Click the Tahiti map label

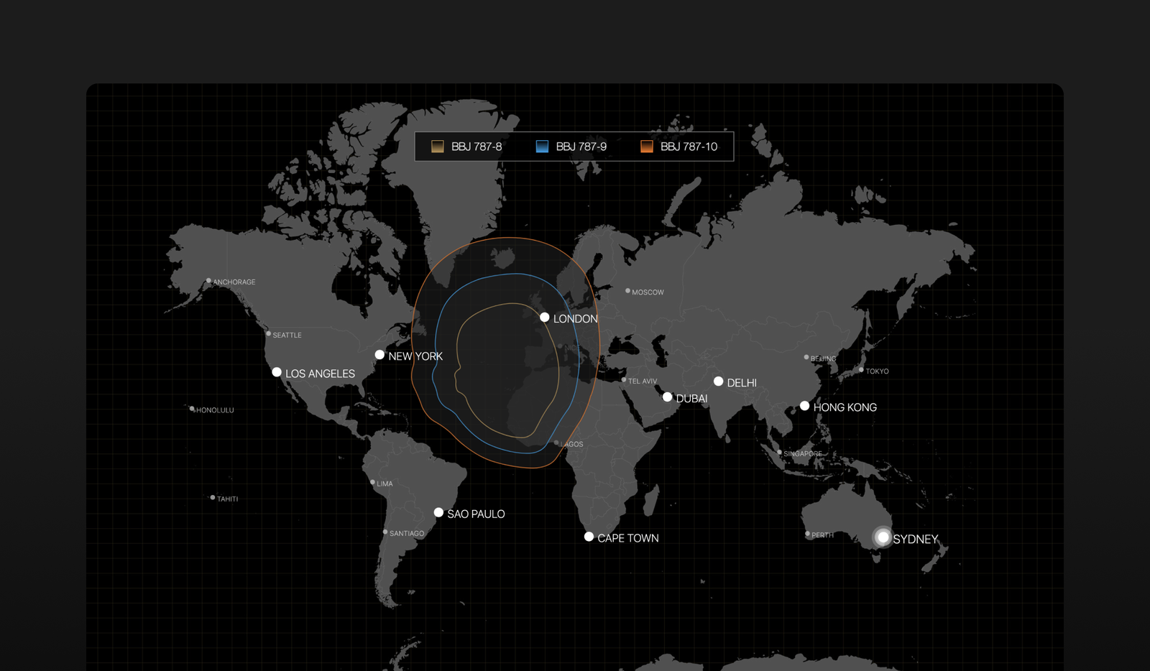(x=227, y=499)
